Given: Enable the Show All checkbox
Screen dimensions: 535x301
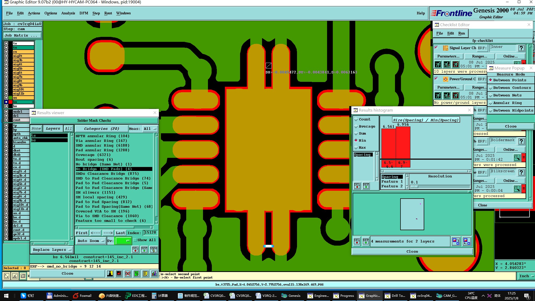Looking at the screenshot, I should pyautogui.click(x=135, y=240).
